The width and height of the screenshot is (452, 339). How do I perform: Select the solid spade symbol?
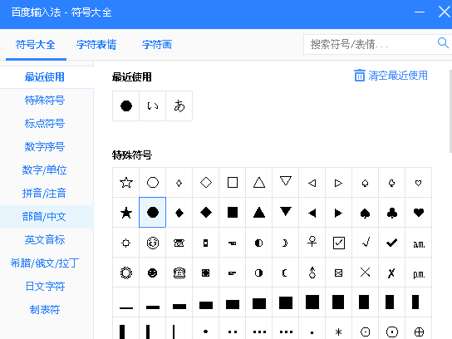pyautogui.click(x=366, y=213)
